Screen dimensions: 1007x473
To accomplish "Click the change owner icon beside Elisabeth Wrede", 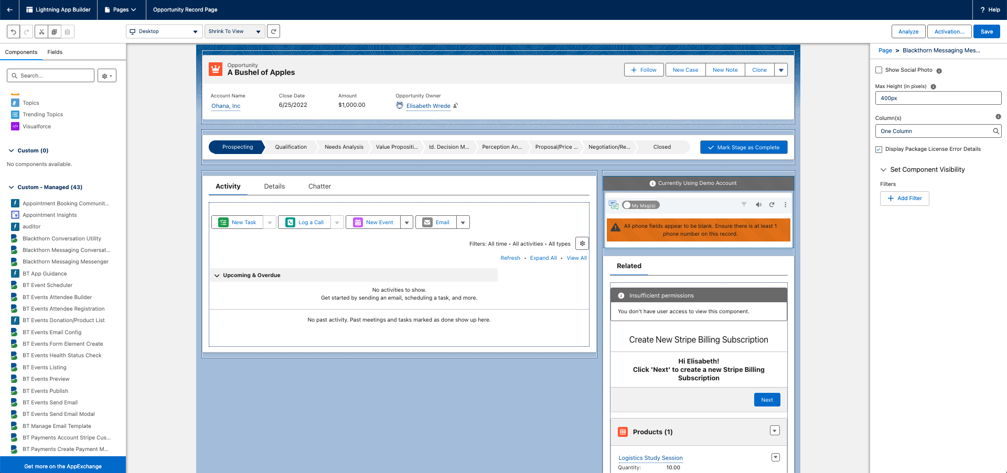I will click(455, 105).
